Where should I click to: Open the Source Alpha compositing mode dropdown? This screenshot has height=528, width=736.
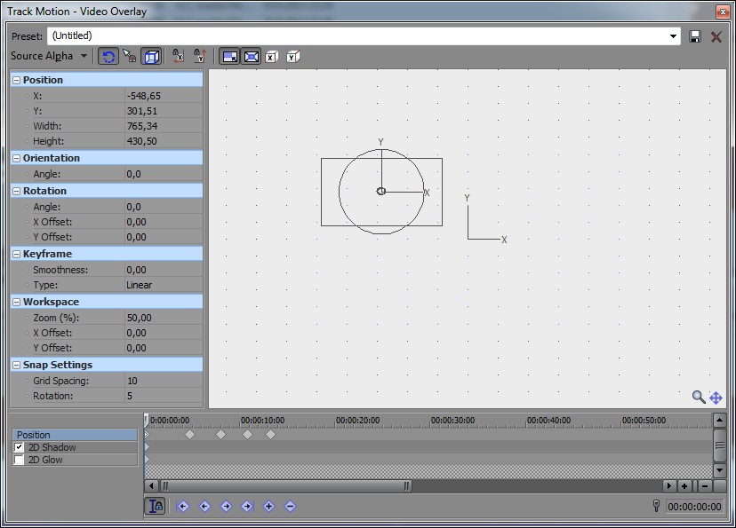pyautogui.click(x=84, y=56)
